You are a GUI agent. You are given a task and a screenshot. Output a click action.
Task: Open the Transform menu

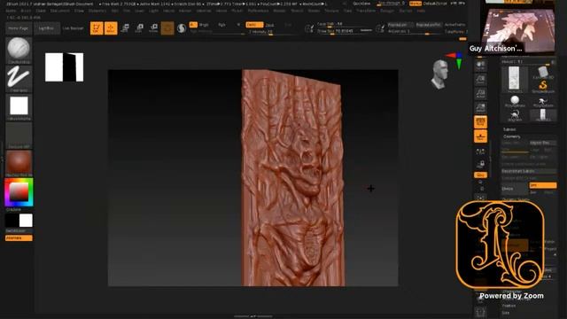366,11
